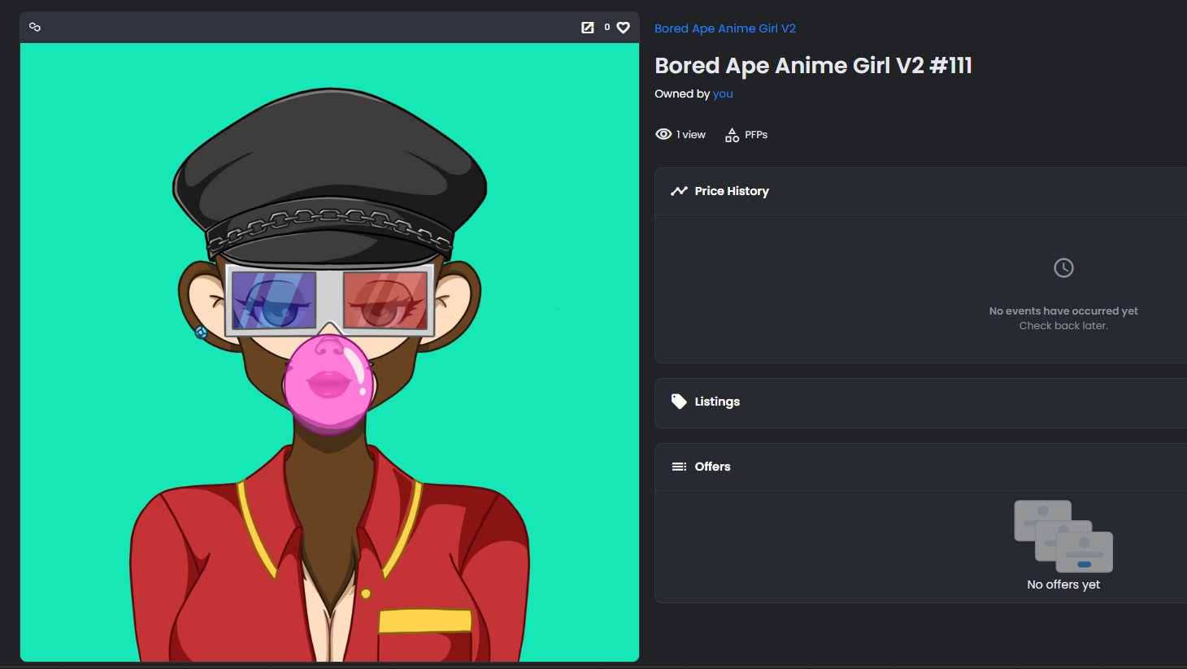Open the artwork in a new window

click(588, 28)
